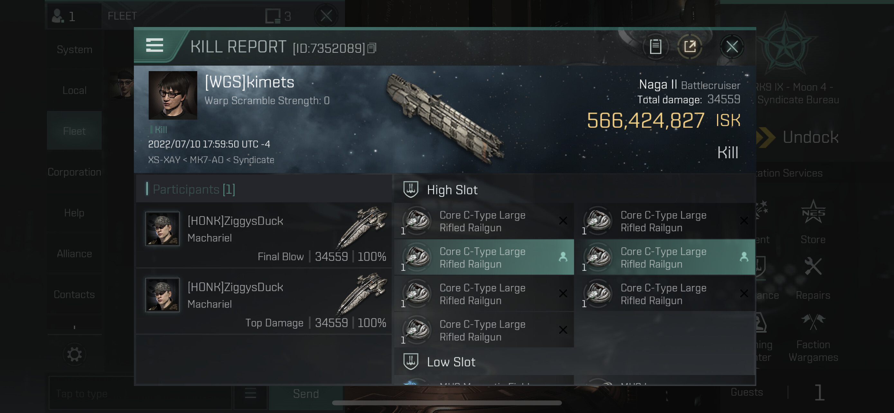894x413 pixels.
Task: Select the Alliance chat channel
Action: click(x=74, y=253)
